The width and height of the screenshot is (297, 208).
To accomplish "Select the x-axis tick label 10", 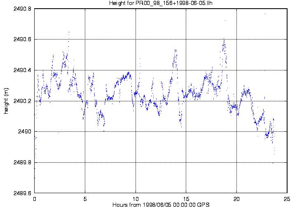I will pos(136,199).
